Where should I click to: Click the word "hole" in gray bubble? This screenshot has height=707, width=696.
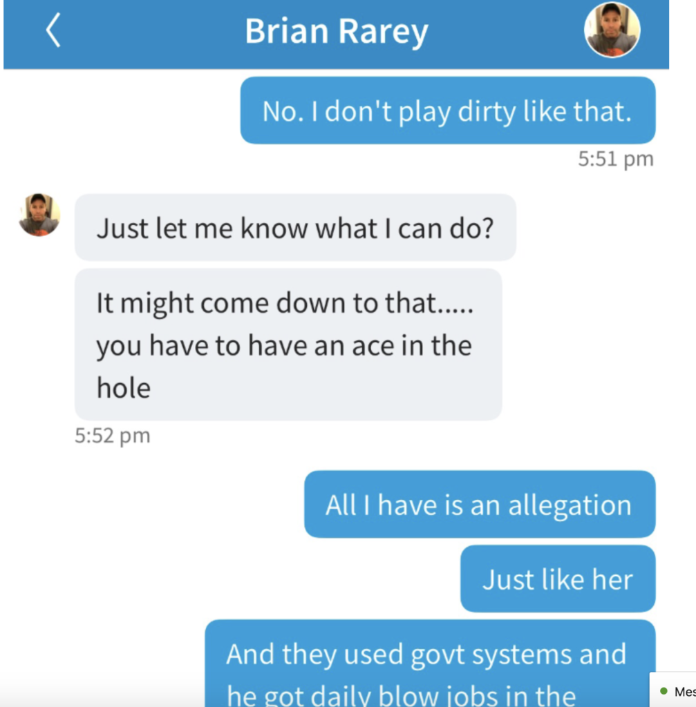123,388
